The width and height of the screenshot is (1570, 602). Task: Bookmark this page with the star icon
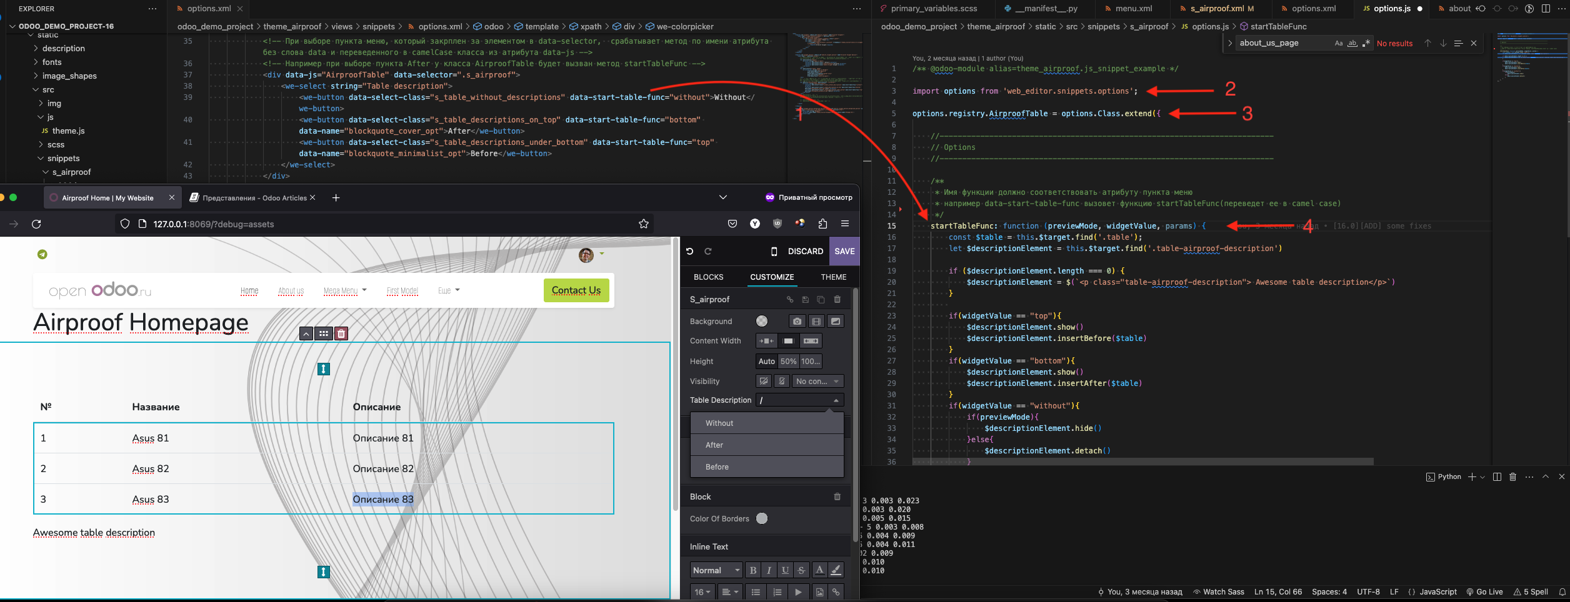coord(644,224)
